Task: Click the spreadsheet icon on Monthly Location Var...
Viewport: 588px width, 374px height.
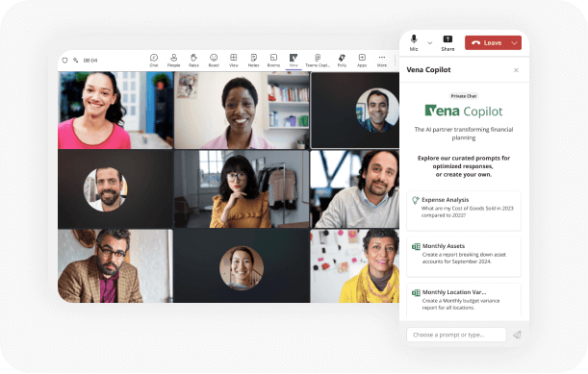Action: (416, 292)
